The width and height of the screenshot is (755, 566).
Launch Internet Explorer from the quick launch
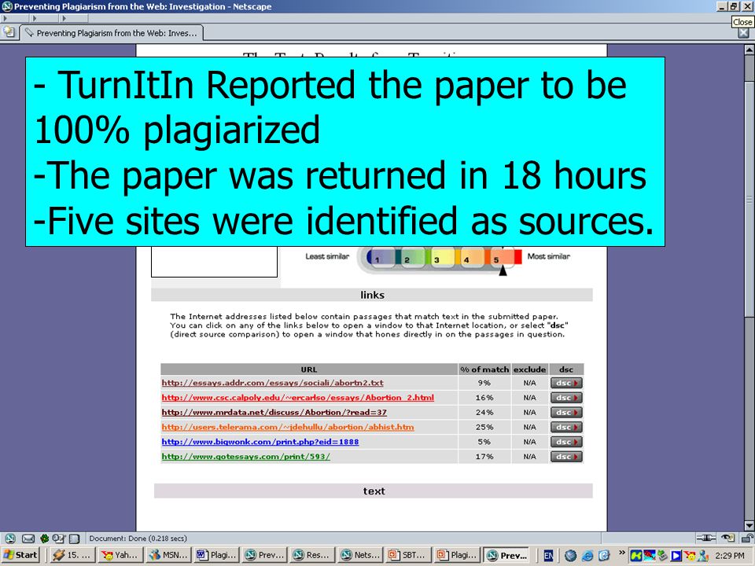coord(587,556)
